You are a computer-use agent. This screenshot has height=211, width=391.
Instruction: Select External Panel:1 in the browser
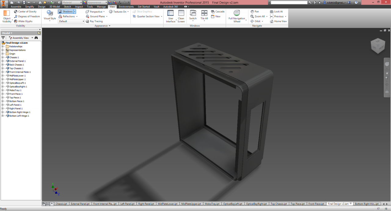(17, 61)
